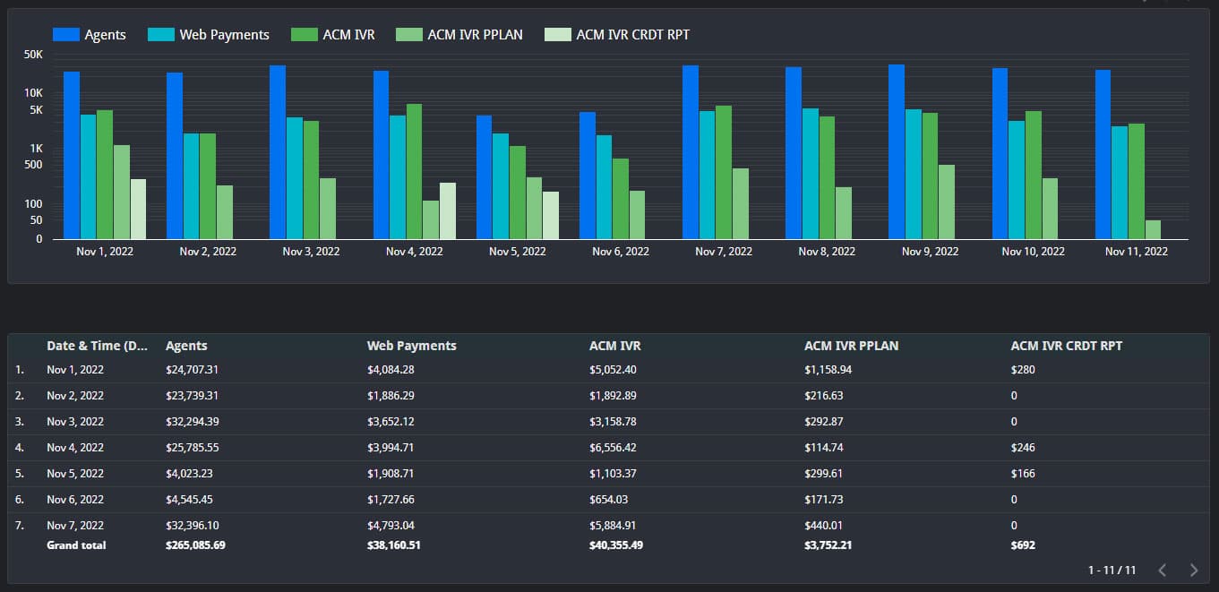Click grand total CRDT RPT value $692
The height and width of the screenshot is (592, 1219).
click(x=1023, y=545)
